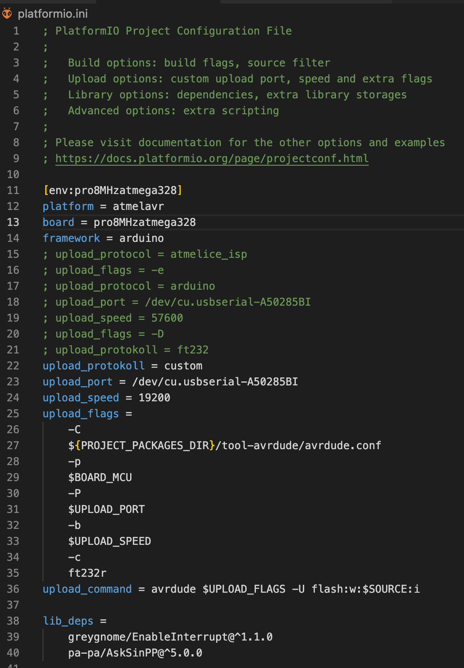Viewport: 464px width, 668px height.
Task: Click the env:pro8MHzatmega328 section header
Action: click(113, 190)
